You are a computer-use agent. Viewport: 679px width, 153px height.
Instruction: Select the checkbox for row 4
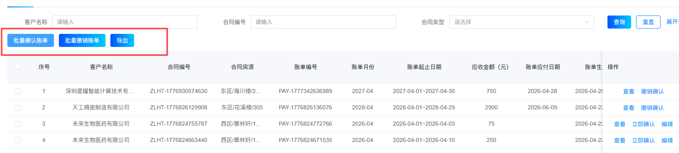tap(18, 140)
